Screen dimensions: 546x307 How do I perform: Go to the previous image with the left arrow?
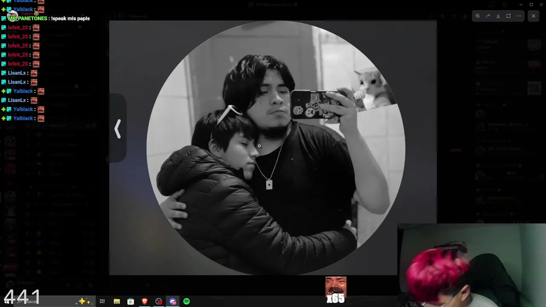(x=118, y=128)
